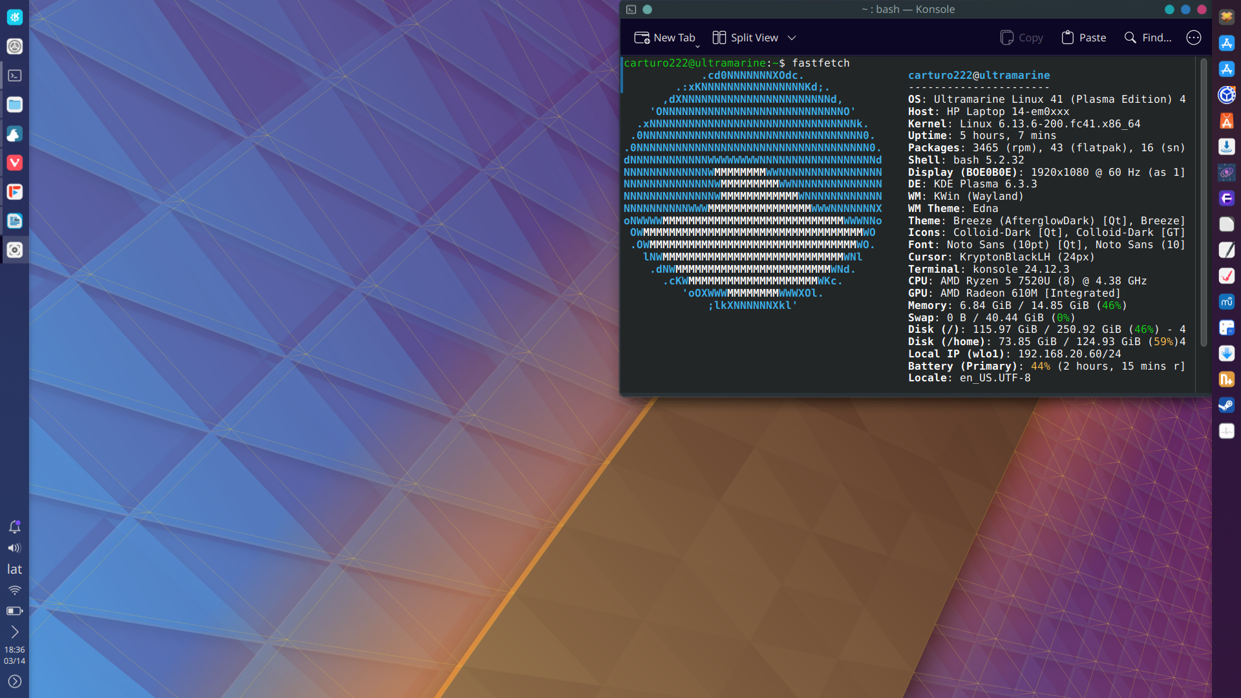This screenshot has width=1241, height=698.
Task: Show hidden system tray icons arrow
Action: (14, 631)
